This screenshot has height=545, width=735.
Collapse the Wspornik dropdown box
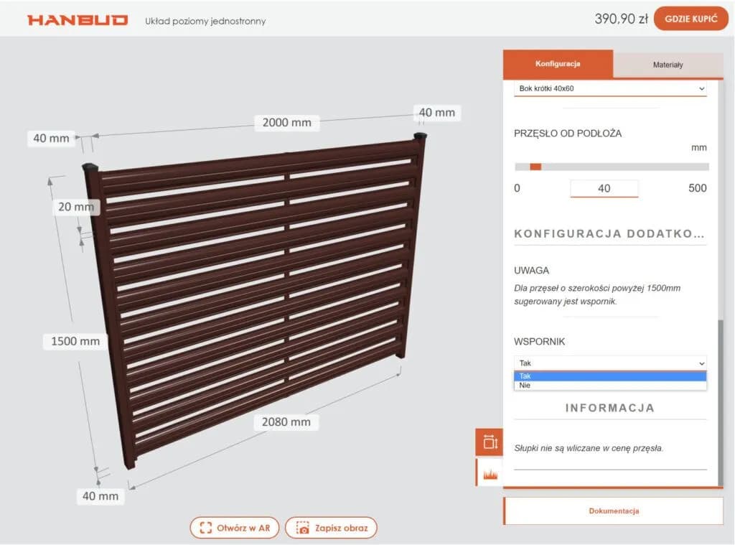click(610, 363)
